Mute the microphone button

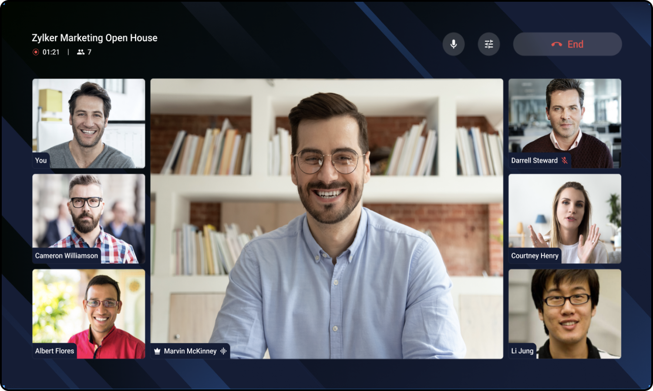[x=454, y=44]
